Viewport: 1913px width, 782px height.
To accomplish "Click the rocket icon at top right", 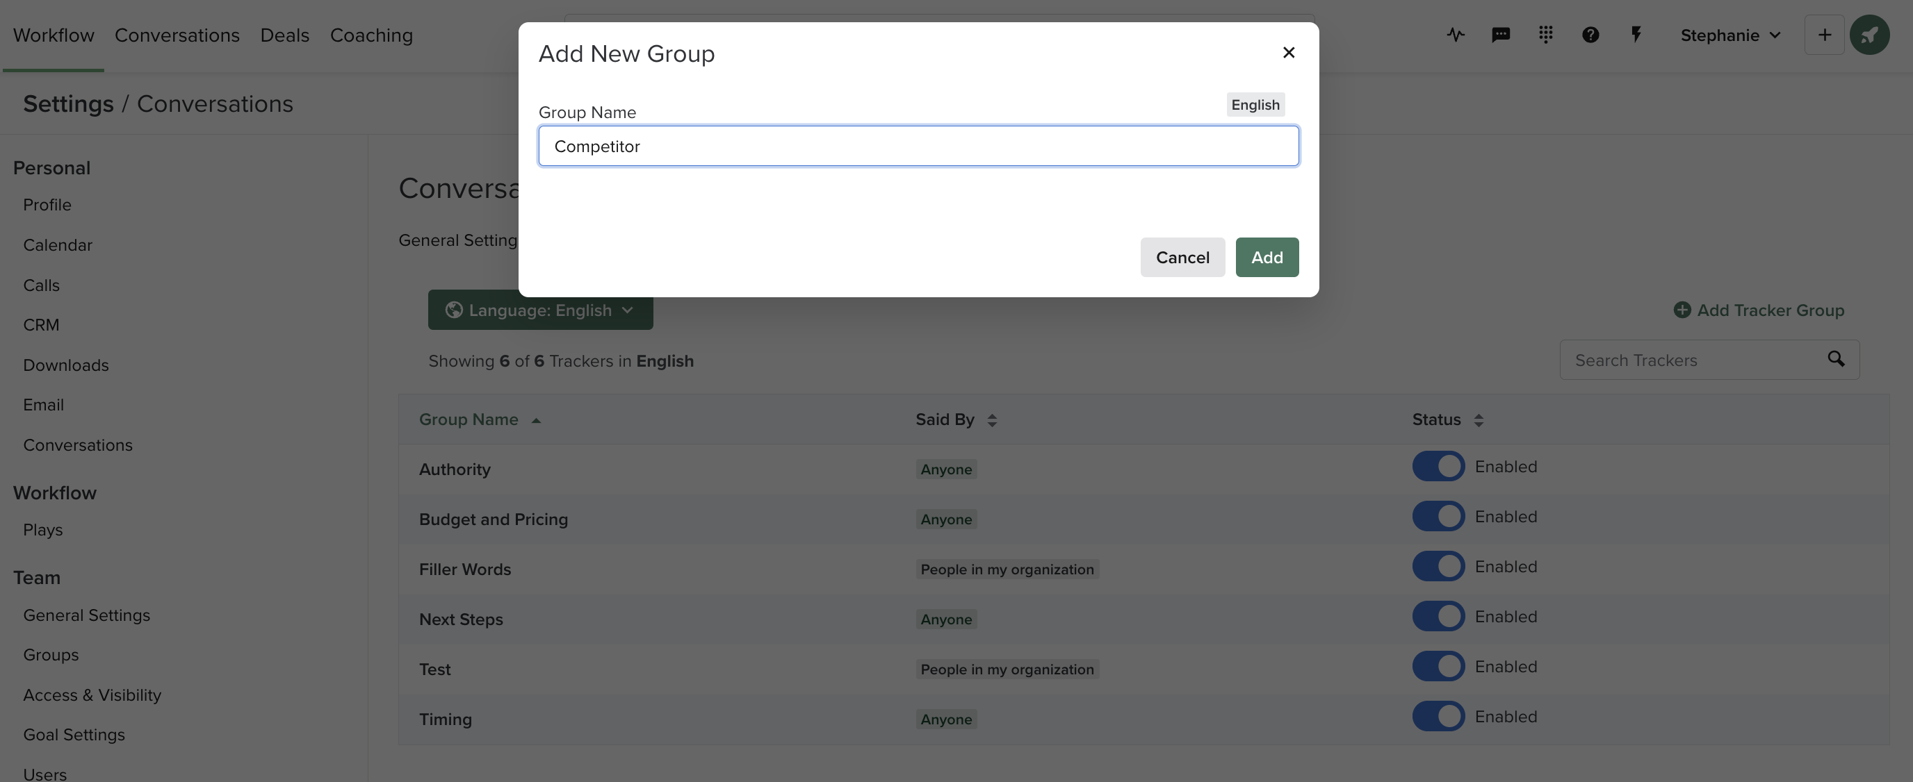I will [1871, 35].
